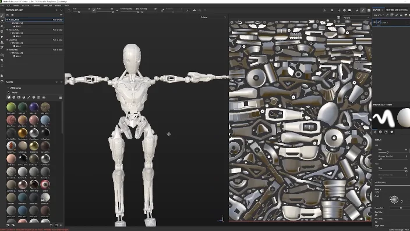Open the 3D viewport Material mode dropdown
Image resolution: width=410 pixels, height=231 pixels.
[x=213, y=17]
